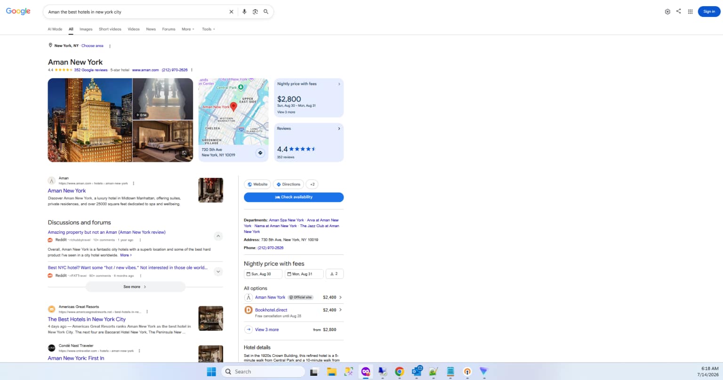
Task: Click the share icon near the Sign in button
Action: (678, 11)
